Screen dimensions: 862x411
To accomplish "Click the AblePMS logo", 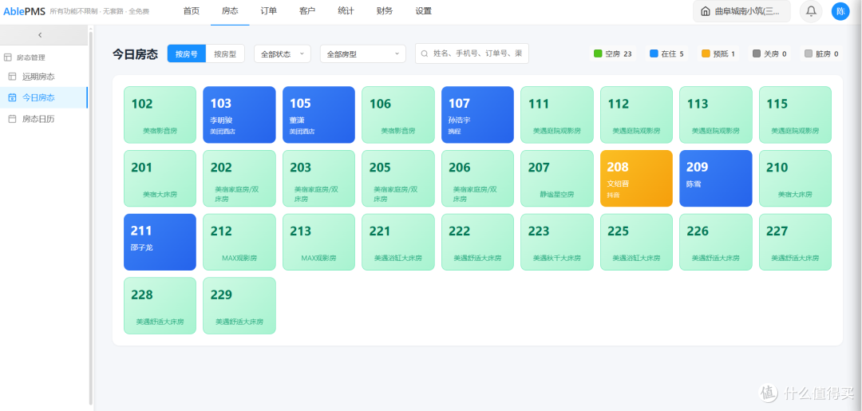I will pos(24,11).
